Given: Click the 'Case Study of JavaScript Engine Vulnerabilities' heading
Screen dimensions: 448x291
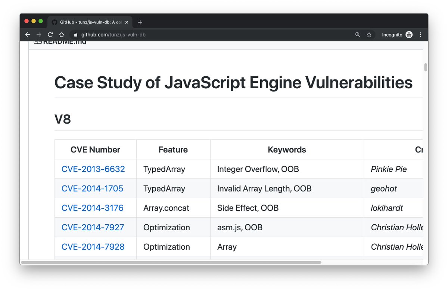Looking at the screenshot, I should [233, 82].
